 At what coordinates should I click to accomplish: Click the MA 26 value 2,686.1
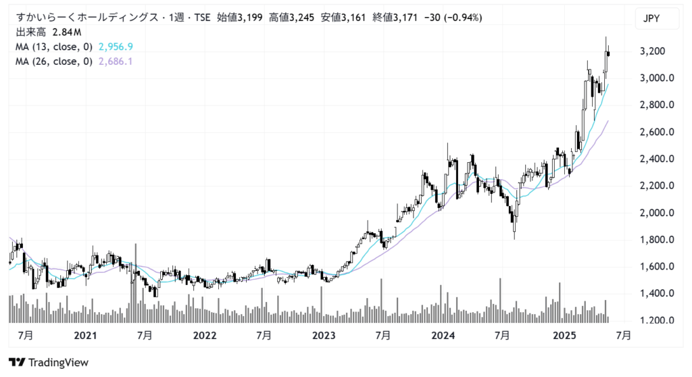tap(116, 61)
